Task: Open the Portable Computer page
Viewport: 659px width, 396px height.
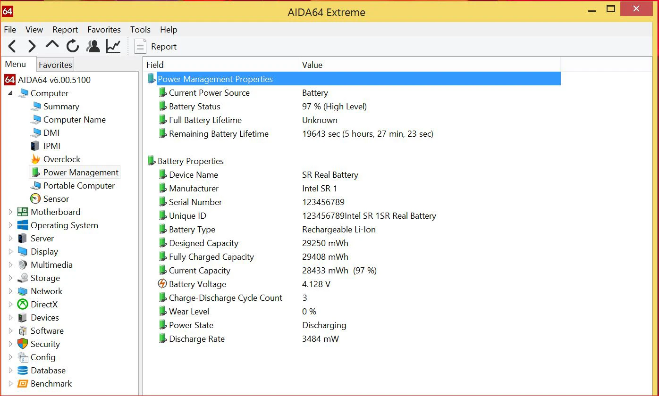Action: tap(79, 186)
